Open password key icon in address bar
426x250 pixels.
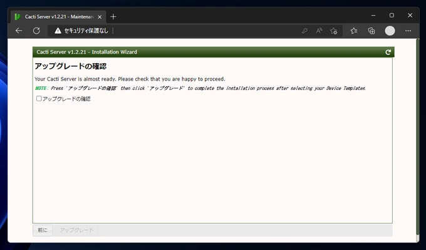point(304,31)
